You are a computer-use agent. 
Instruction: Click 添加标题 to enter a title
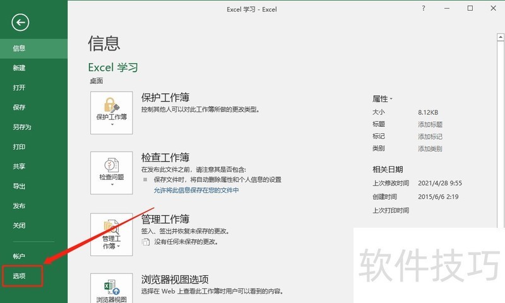(430, 124)
